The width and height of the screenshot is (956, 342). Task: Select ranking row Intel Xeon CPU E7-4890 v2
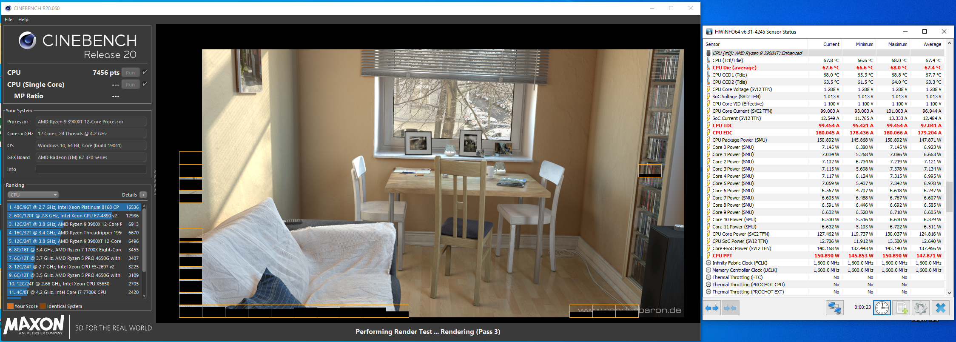coord(74,216)
